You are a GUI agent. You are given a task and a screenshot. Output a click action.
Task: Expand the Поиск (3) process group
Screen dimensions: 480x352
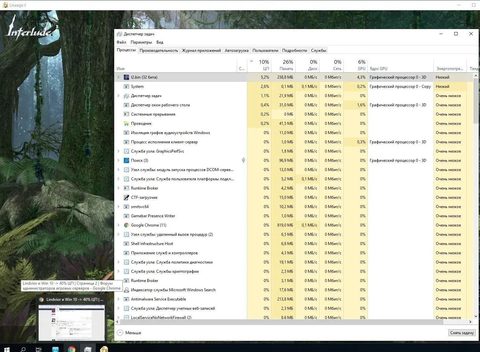point(119,160)
